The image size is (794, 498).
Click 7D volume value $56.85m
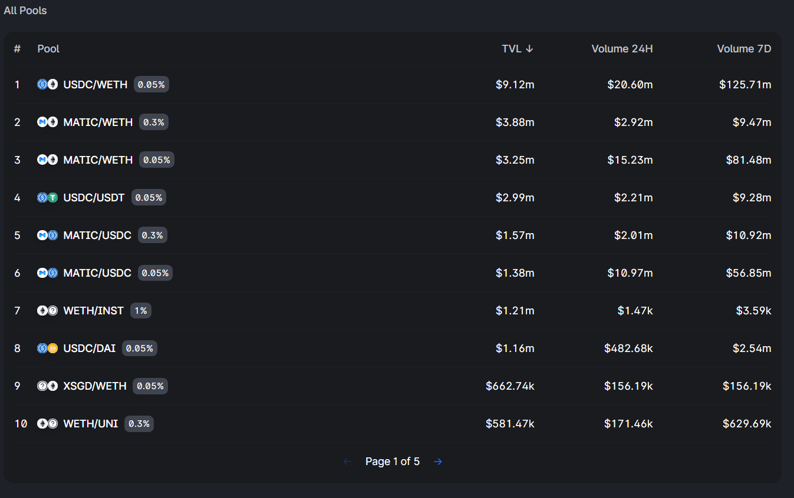(x=748, y=273)
